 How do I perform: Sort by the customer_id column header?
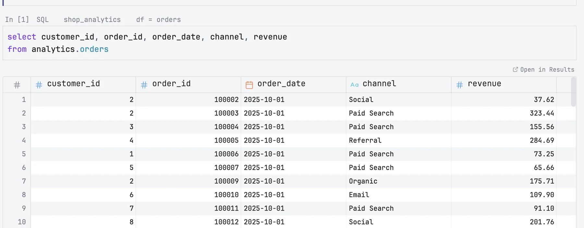pyautogui.click(x=83, y=85)
